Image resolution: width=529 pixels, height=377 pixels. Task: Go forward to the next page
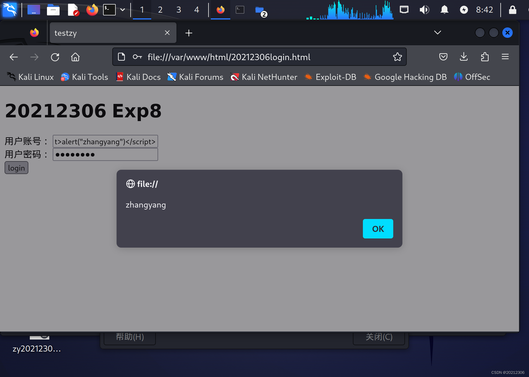point(34,57)
